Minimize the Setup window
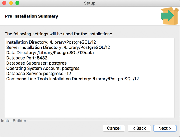180x137 pixels. click(x=11, y=3)
